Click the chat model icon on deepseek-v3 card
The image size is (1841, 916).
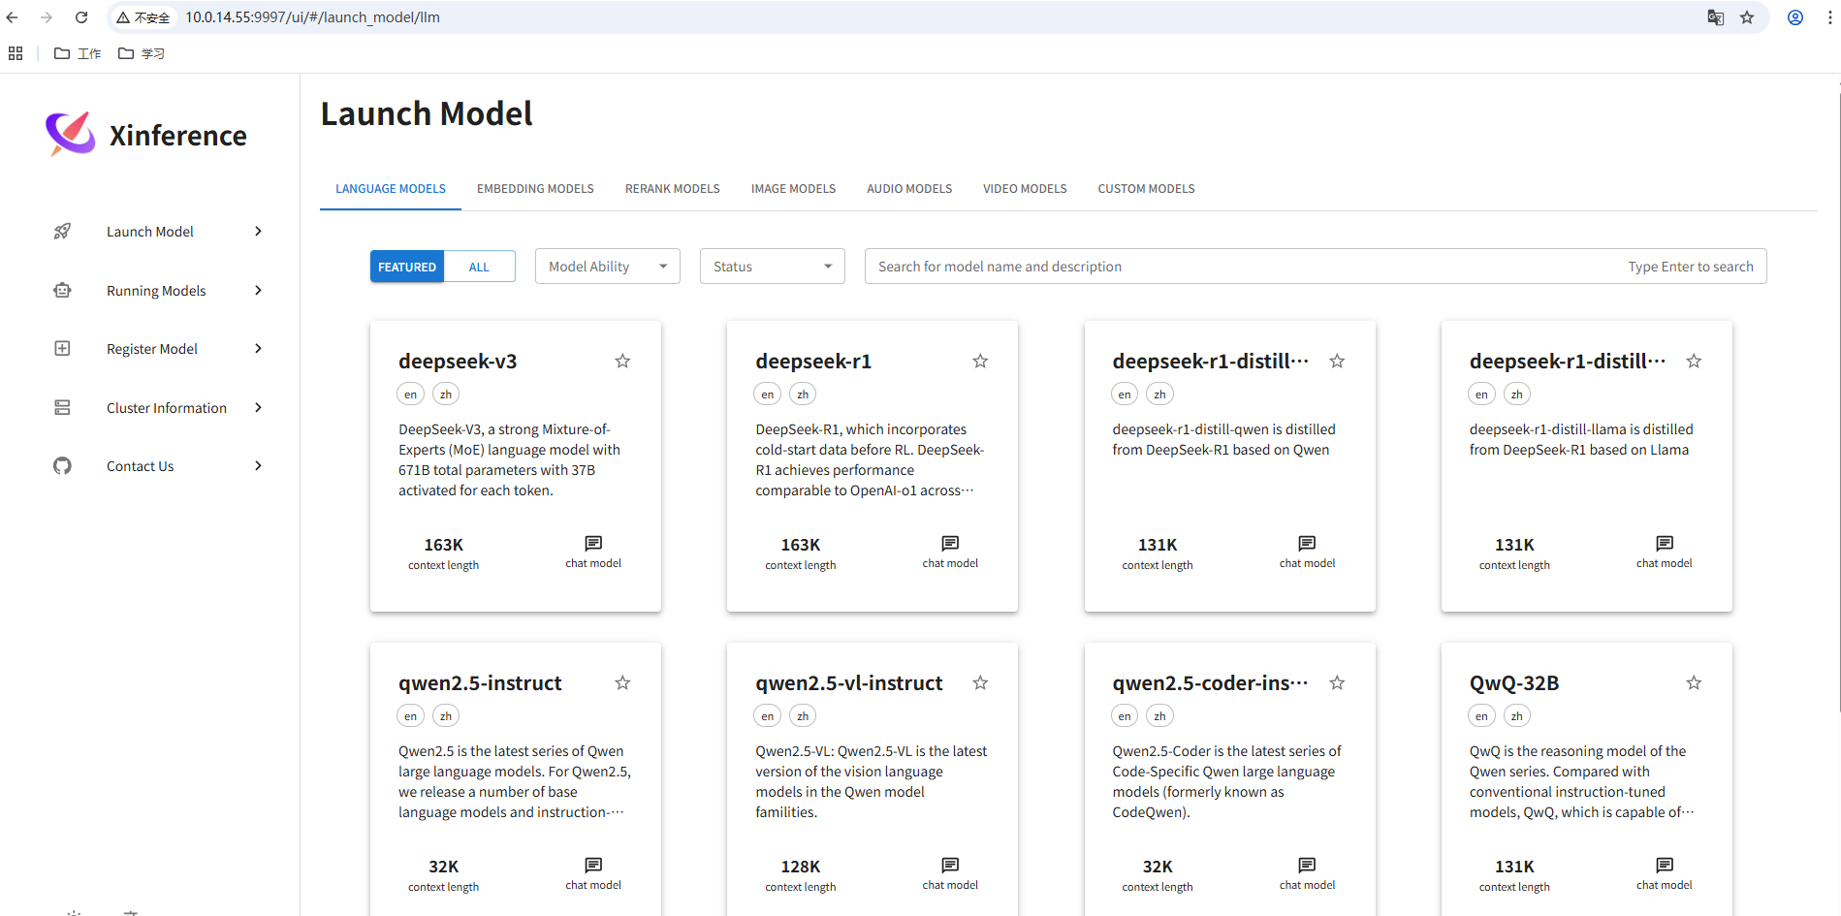pyautogui.click(x=593, y=543)
